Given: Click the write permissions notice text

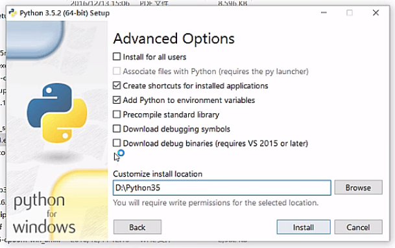Looking at the screenshot, I should coord(216,203).
